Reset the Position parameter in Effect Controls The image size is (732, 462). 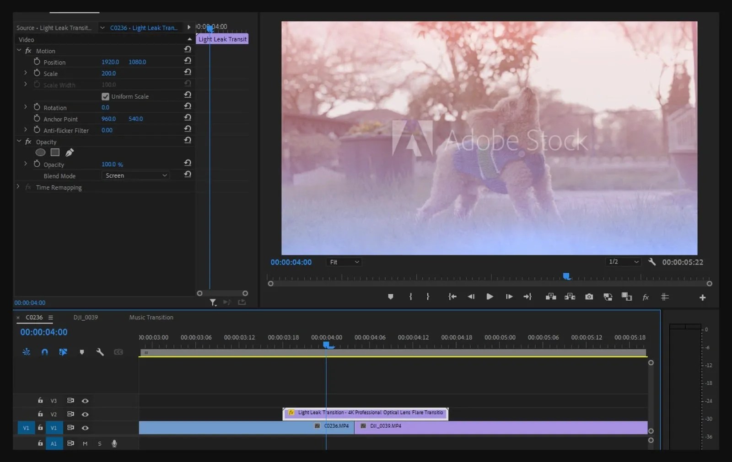pos(188,60)
